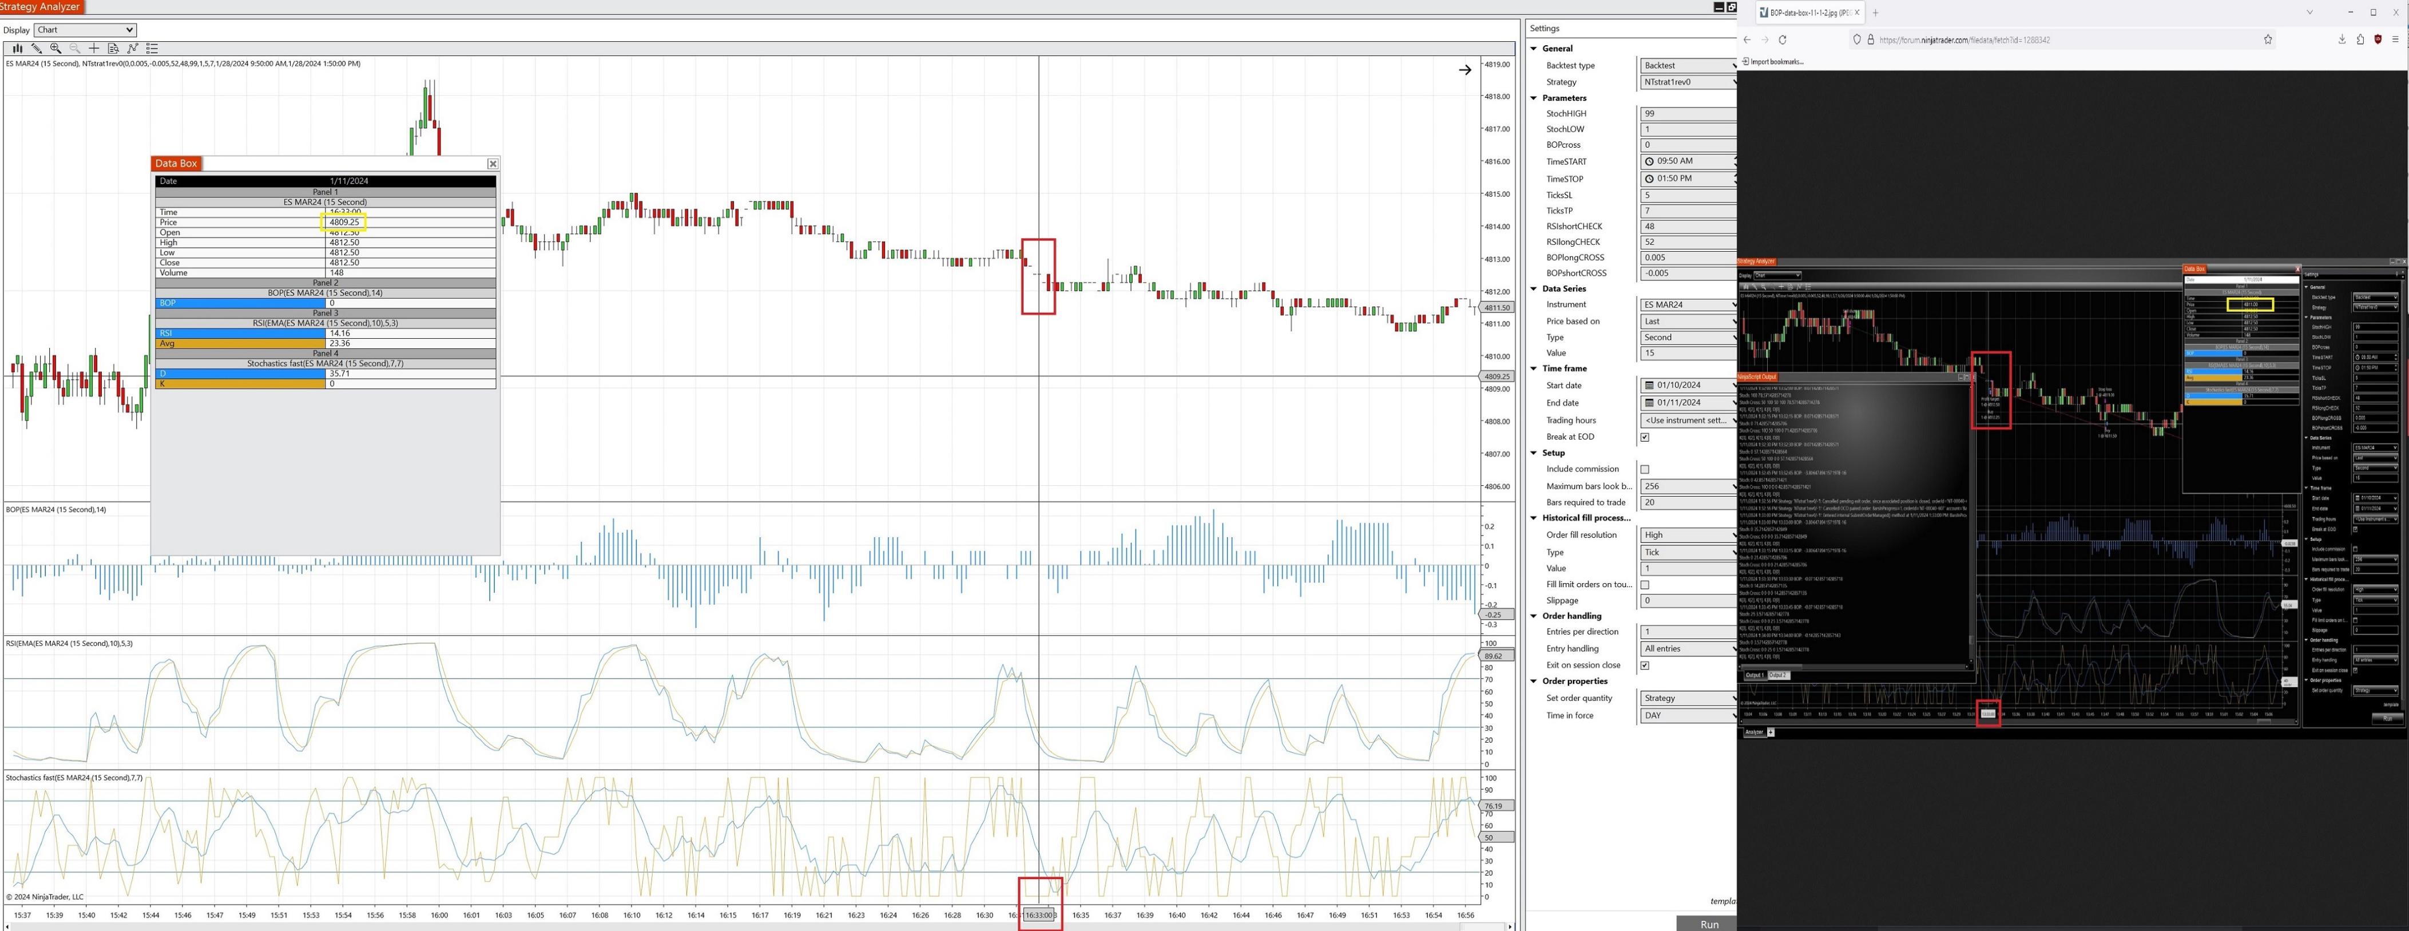2409x931 pixels.
Task: Click the chart scroll right arrow
Action: (x=1465, y=70)
